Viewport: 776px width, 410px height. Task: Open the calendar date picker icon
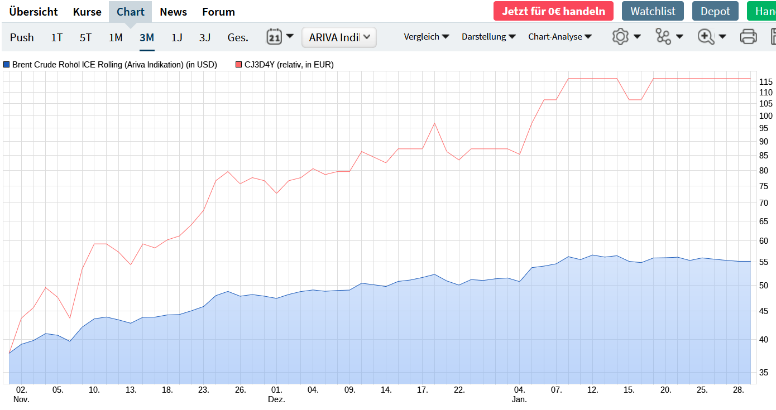pos(274,37)
